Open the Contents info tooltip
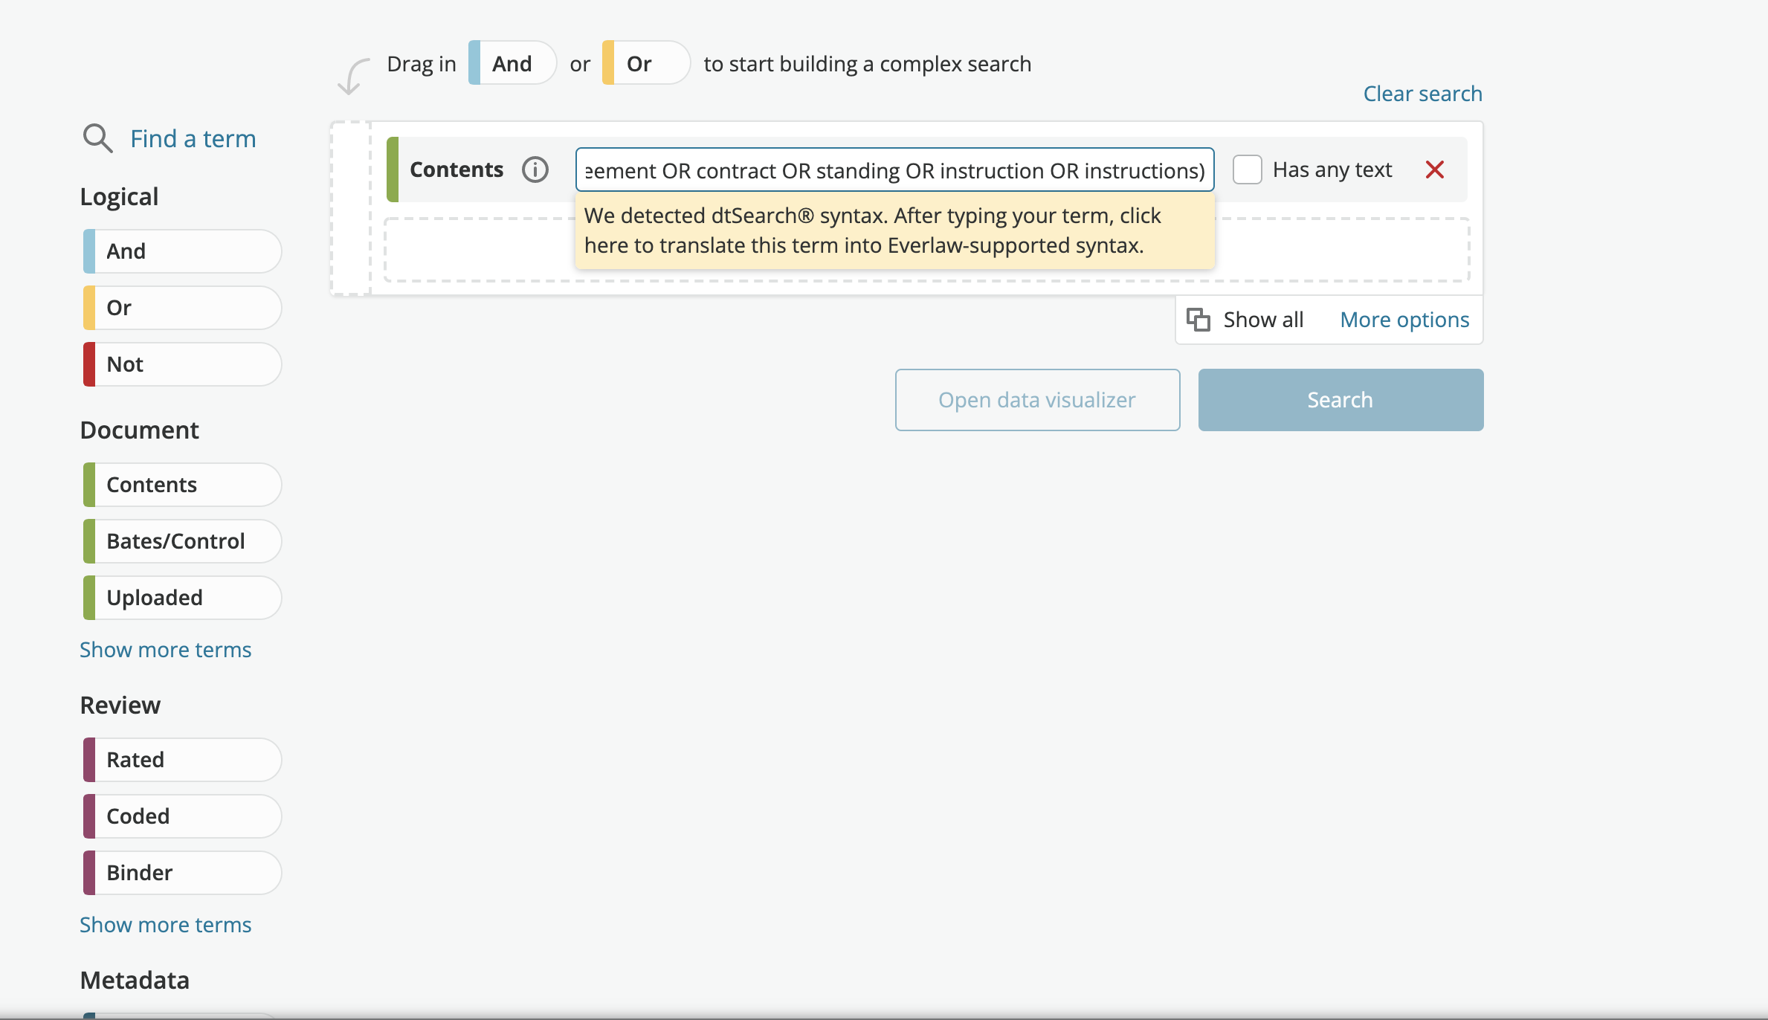 535,169
